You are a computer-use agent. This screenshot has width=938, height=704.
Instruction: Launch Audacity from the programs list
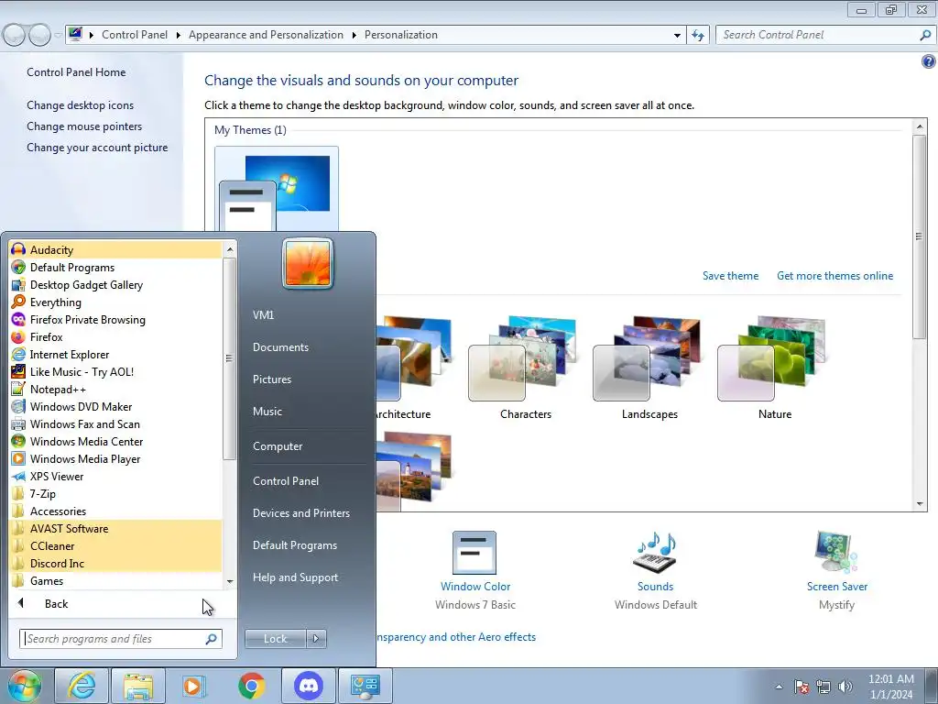(x=115, y=249)
